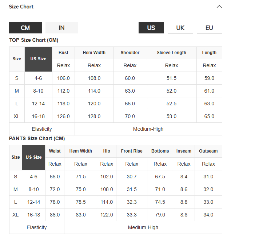Click the Size Chart section heading
Screen dimensions: 255x239
coord(21,7)
